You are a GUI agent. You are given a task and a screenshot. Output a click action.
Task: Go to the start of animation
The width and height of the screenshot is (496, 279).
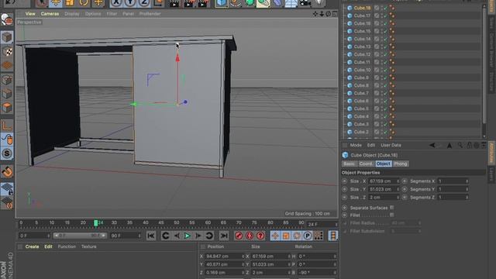(x=151, y=236)
